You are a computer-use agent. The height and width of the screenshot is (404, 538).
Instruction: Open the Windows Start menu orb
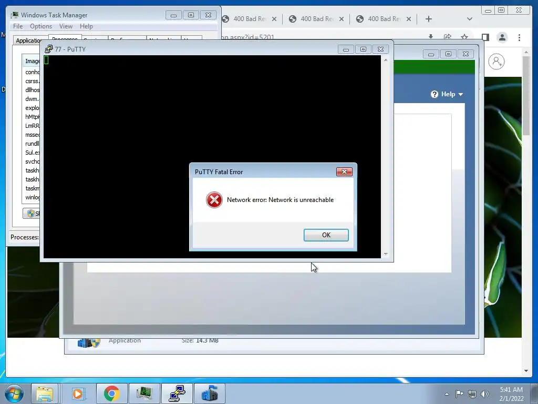tap(14, 393)
